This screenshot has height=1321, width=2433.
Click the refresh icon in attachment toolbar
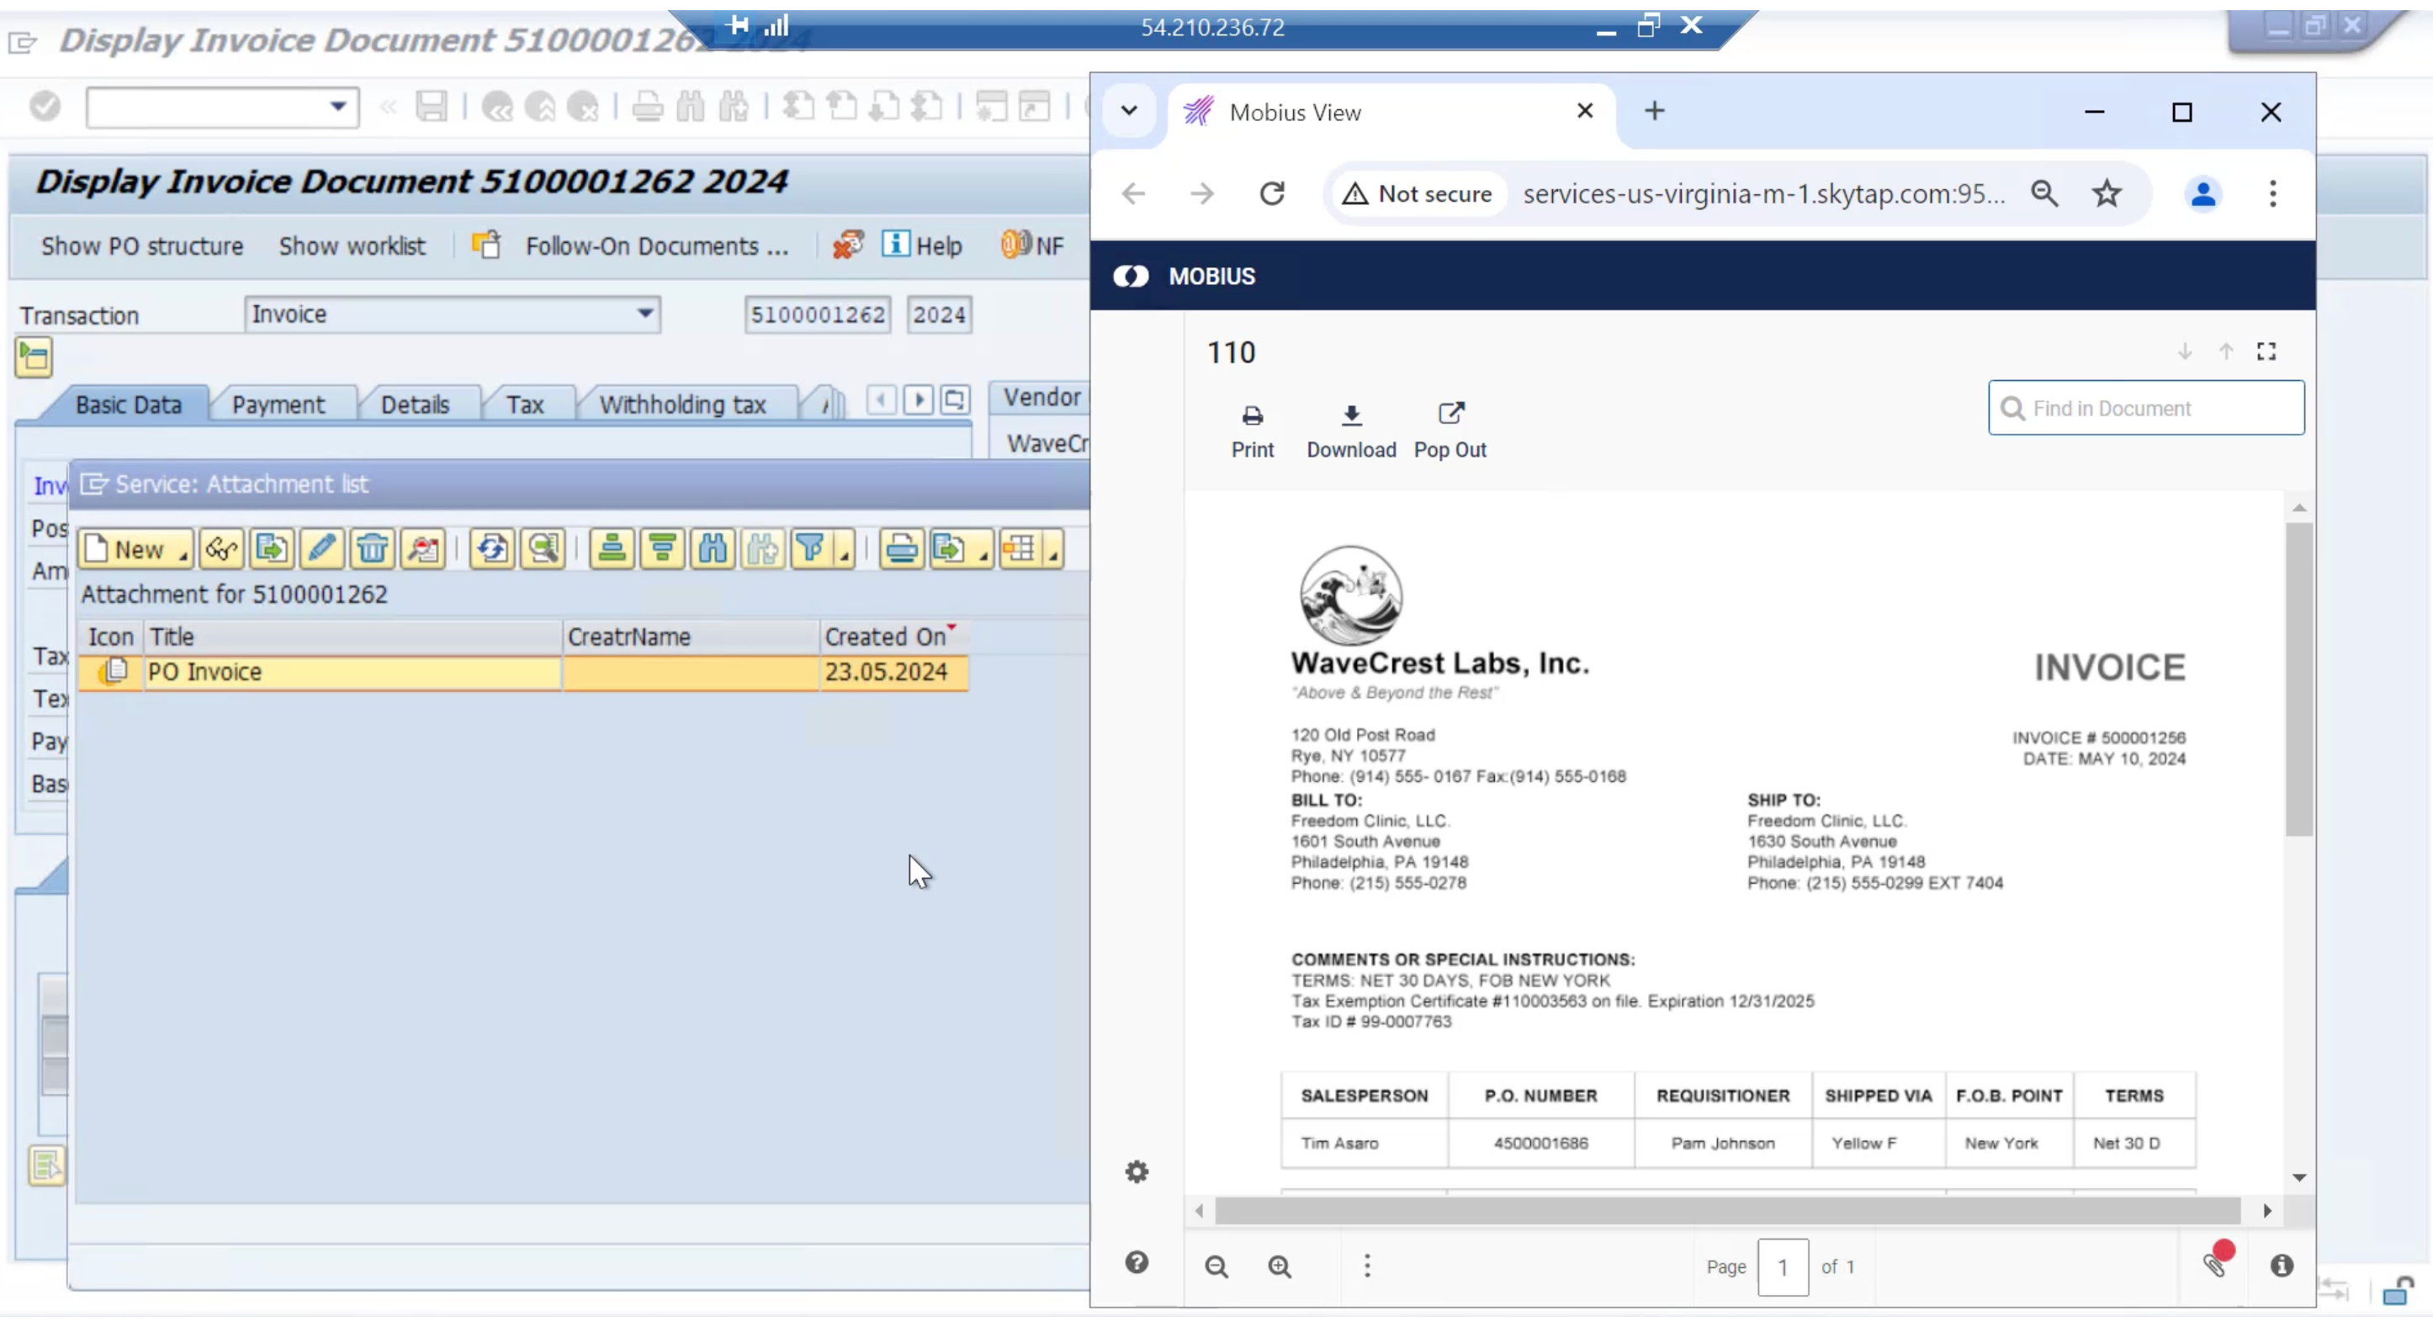pos(491,548)
